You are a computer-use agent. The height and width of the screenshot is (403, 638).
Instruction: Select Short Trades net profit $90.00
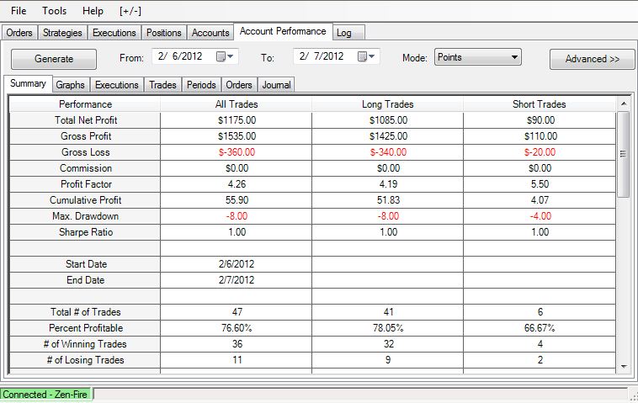[x=540, y=120]
